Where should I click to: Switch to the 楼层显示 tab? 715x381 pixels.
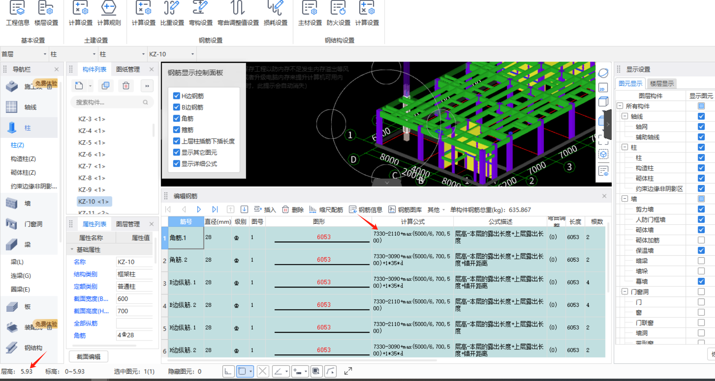click(x=662, y=84)
